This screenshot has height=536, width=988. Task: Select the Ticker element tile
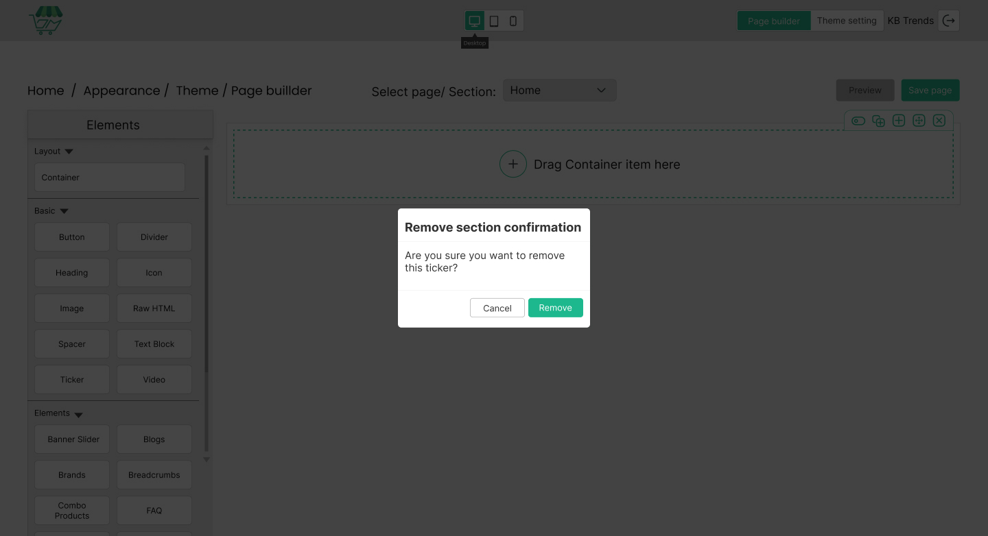72,380
